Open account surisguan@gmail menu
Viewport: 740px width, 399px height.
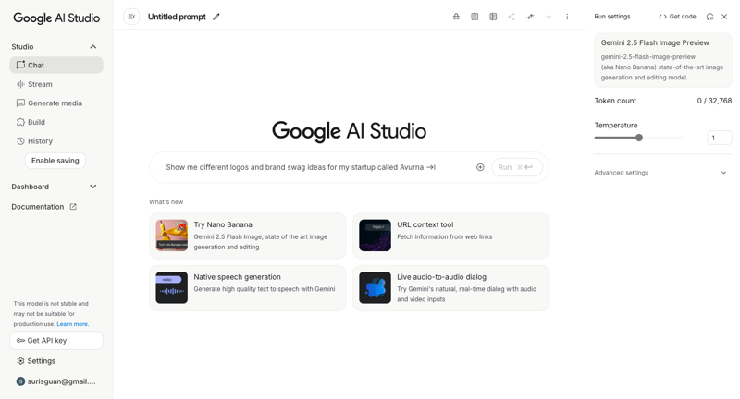pyautogui.click(x=56, y=381)
